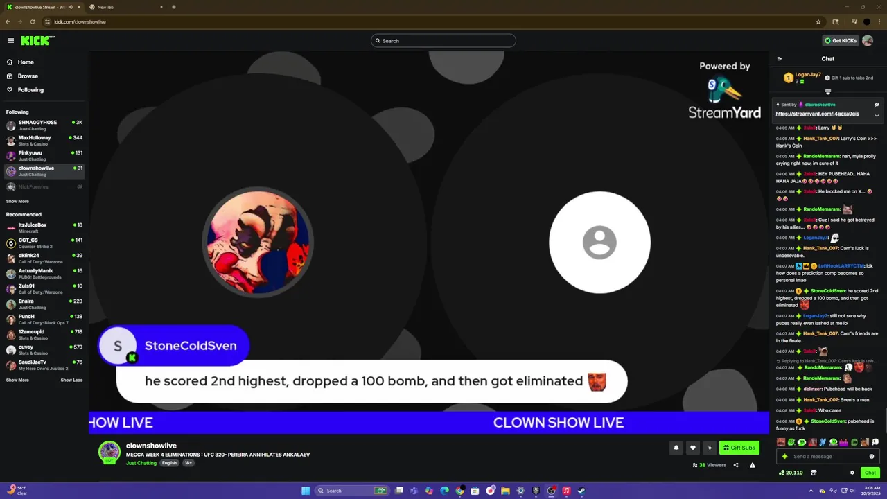Open Steam from the taskbar

tap(581, 491)
